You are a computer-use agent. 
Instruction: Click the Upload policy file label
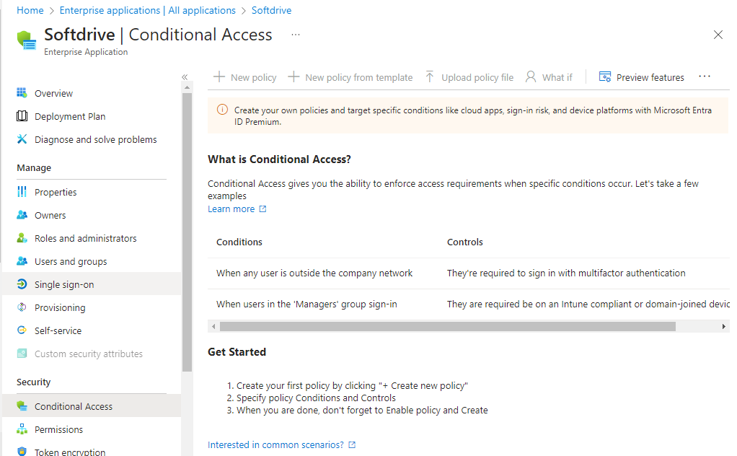coord(477,78)
